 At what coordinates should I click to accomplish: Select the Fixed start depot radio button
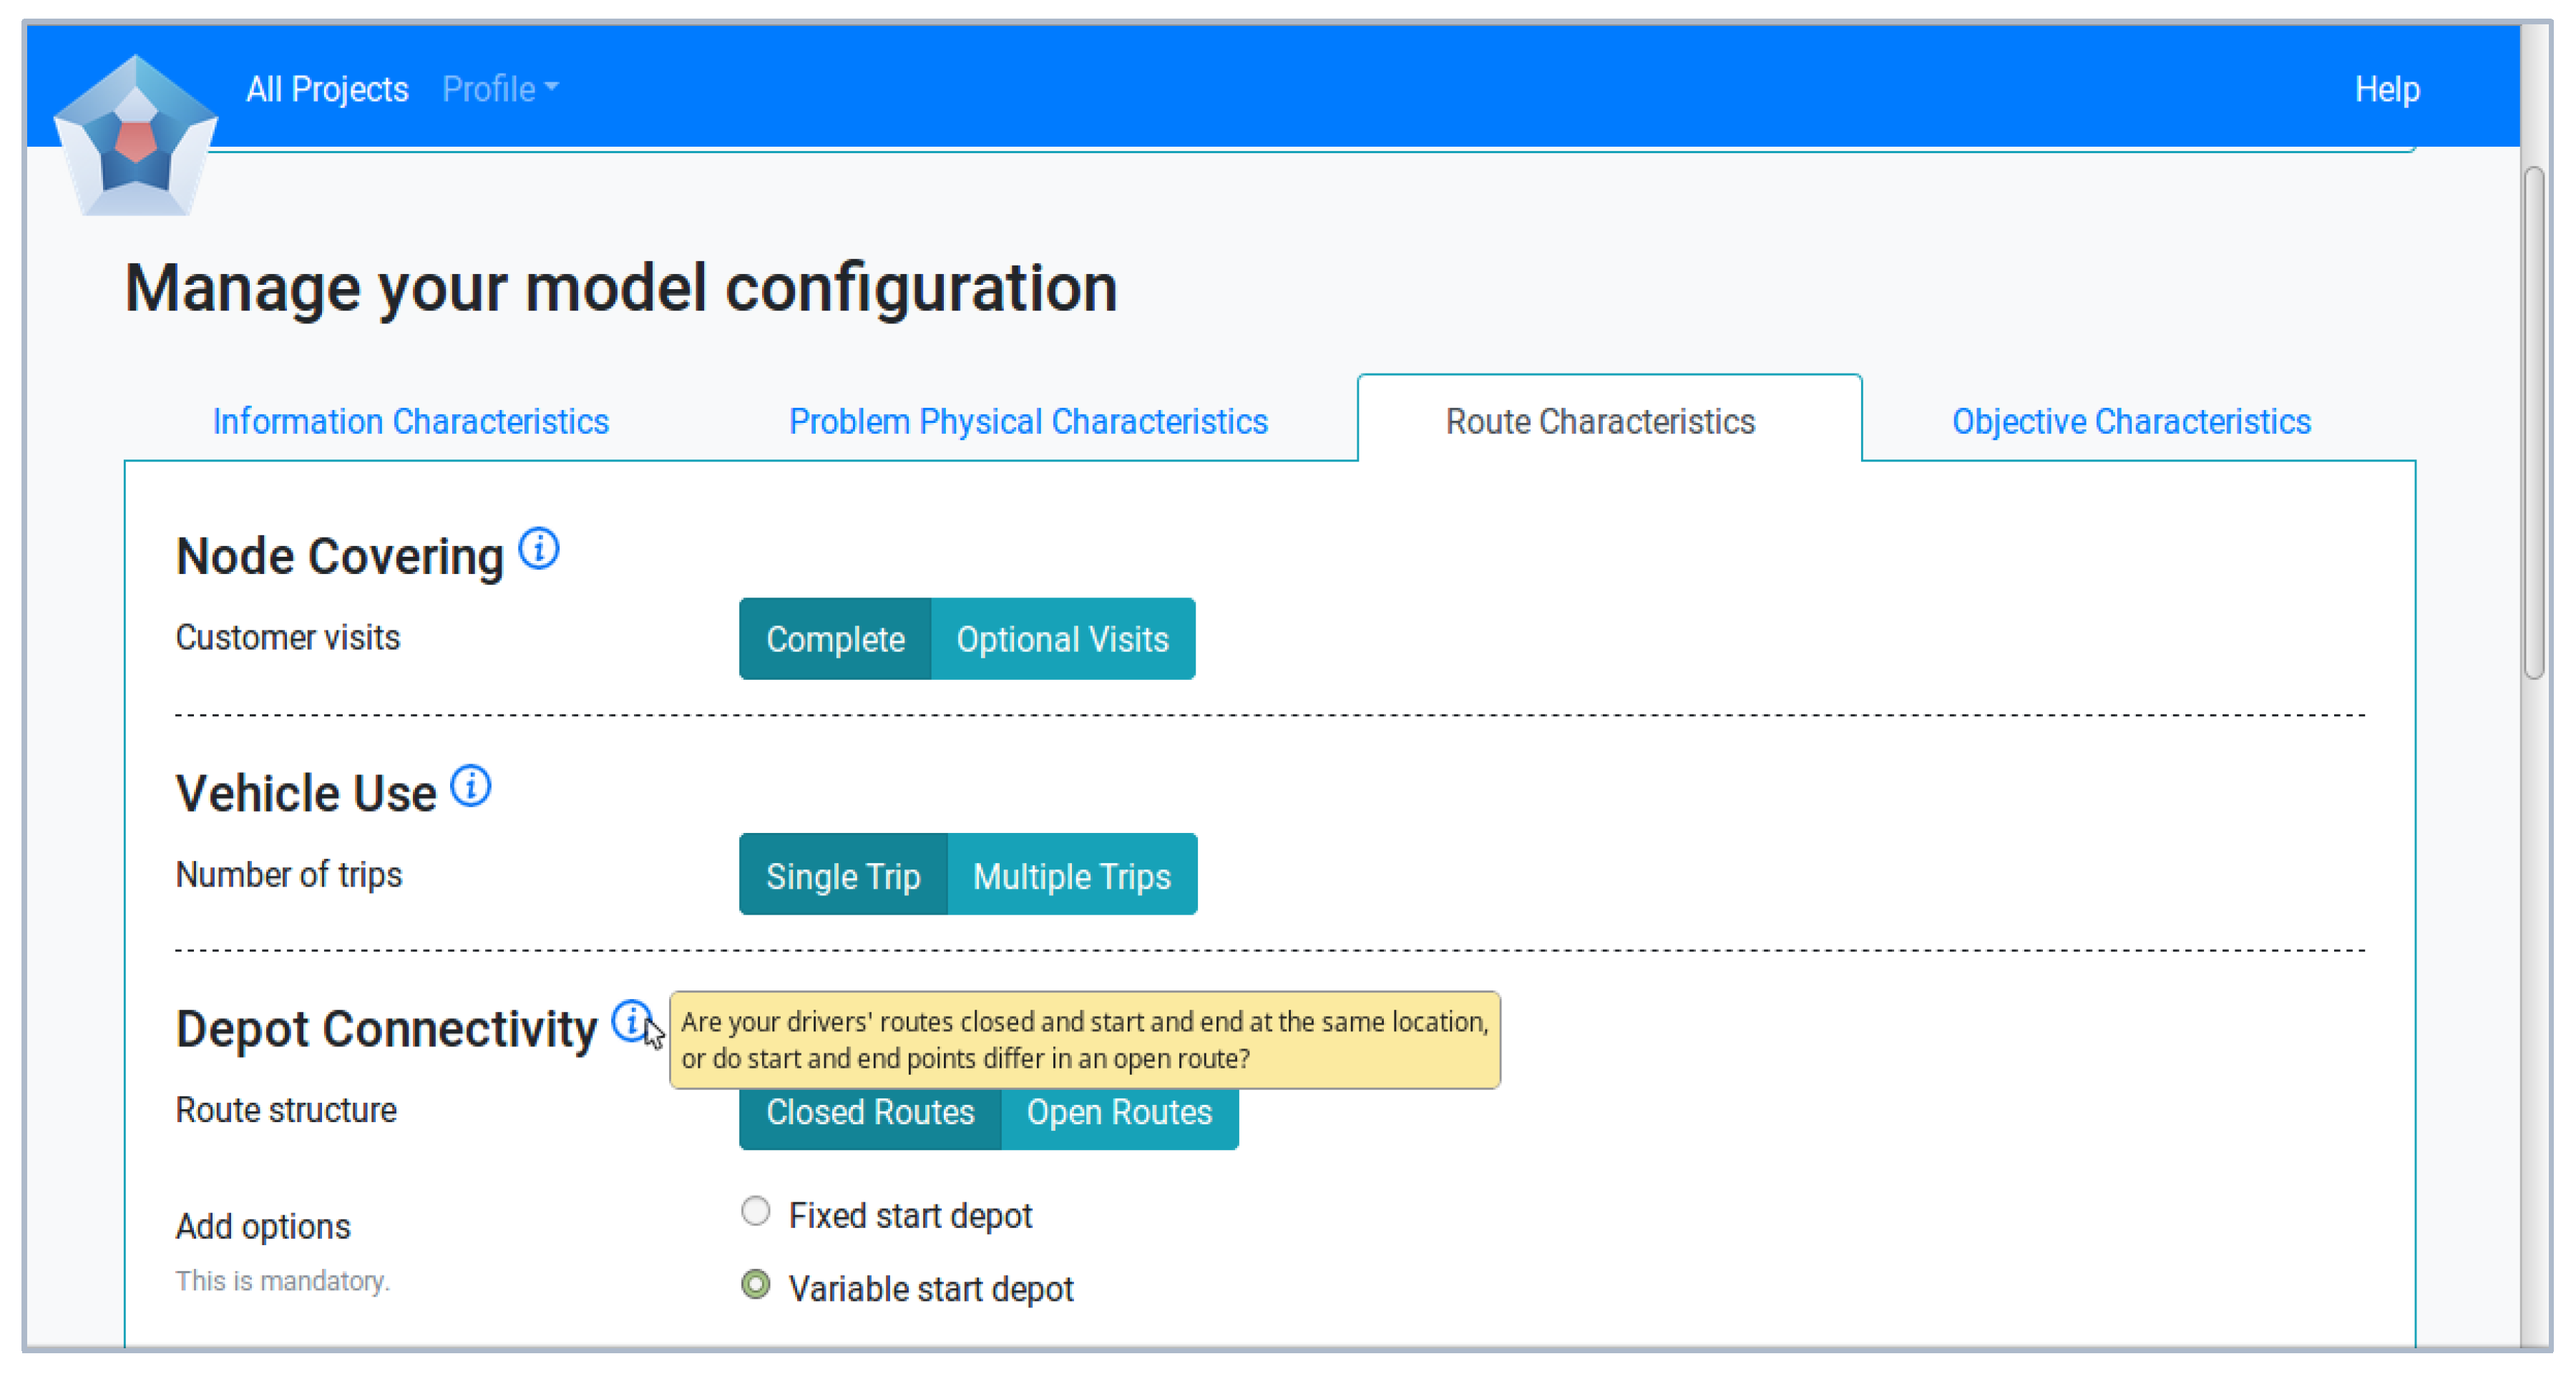click(756, 1212)
